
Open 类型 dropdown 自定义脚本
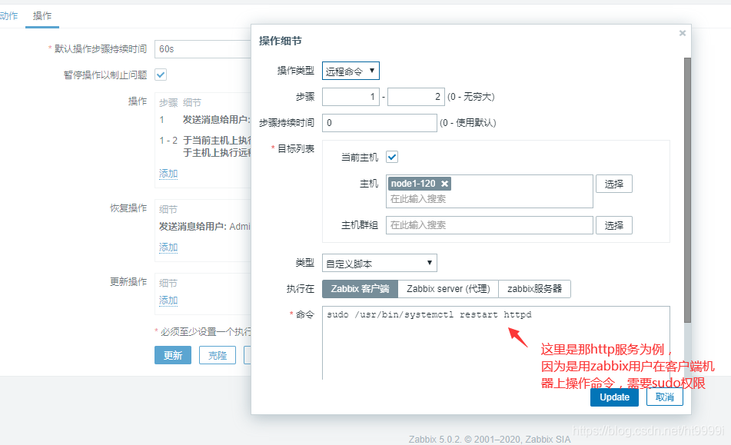[380, 264]
